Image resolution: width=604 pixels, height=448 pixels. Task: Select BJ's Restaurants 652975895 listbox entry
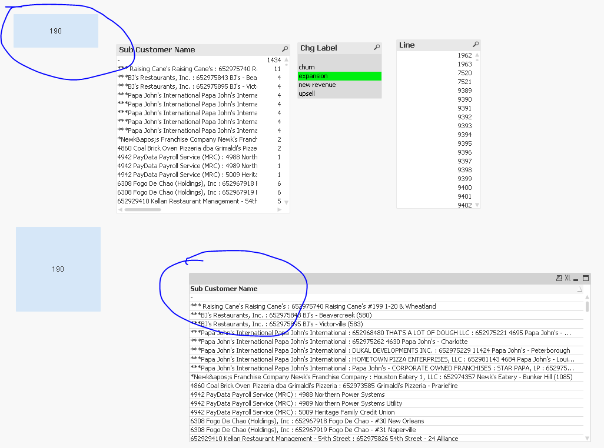pos(200,86)
